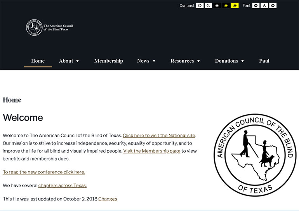The width and height of the screenshot is (299, 211).
Task: Open 'chapters across Texas' link
Action: click(63, 185)
